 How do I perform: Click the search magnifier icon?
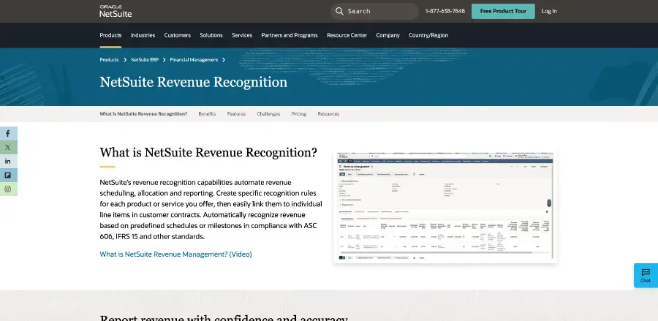click(x=339, y=11)
